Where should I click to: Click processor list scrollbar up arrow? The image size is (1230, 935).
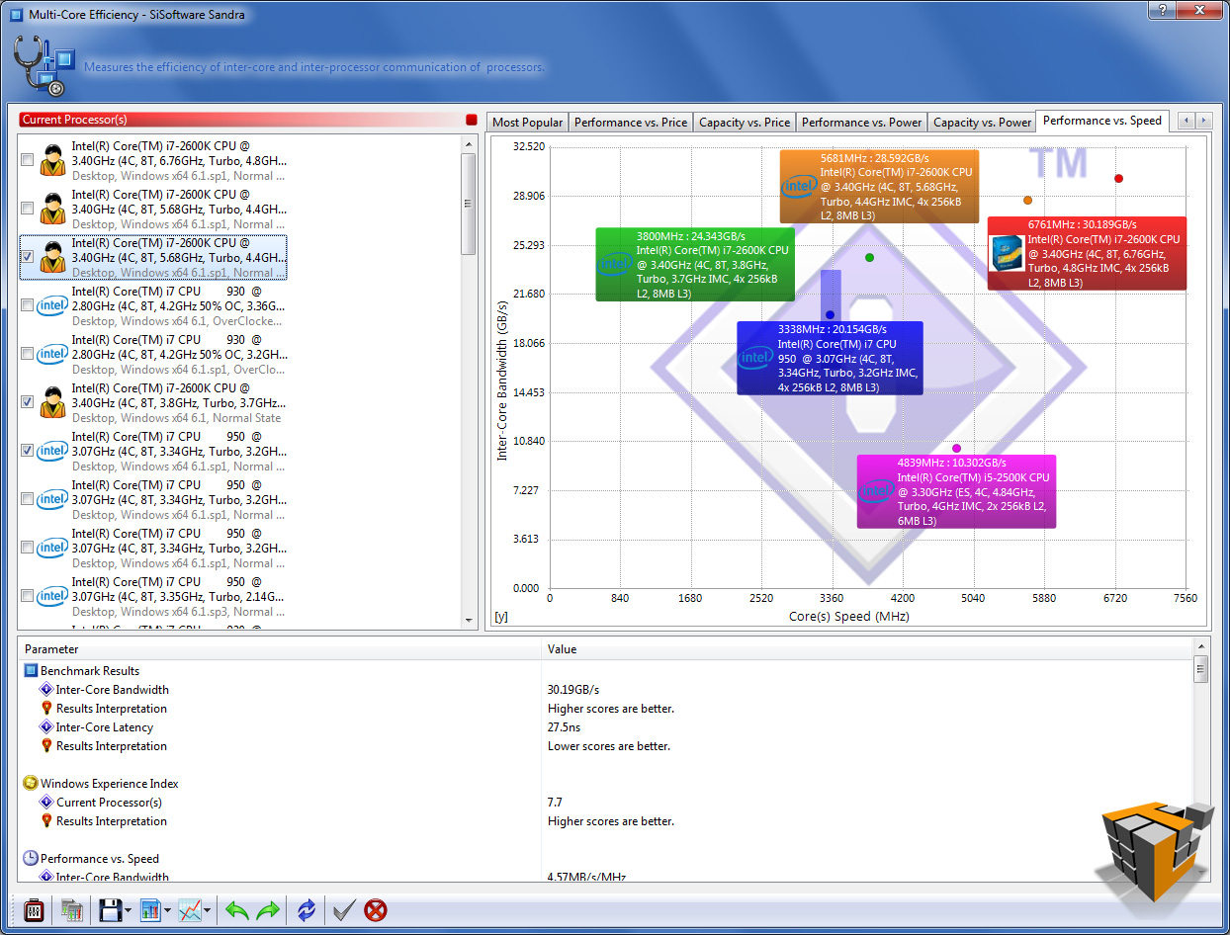(470, 143)
